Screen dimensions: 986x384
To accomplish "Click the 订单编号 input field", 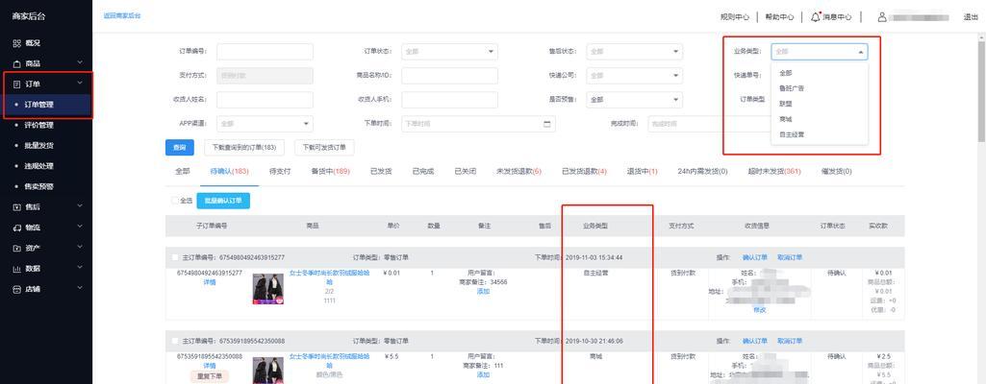I will pyautogui.click(x=265, y=52).
